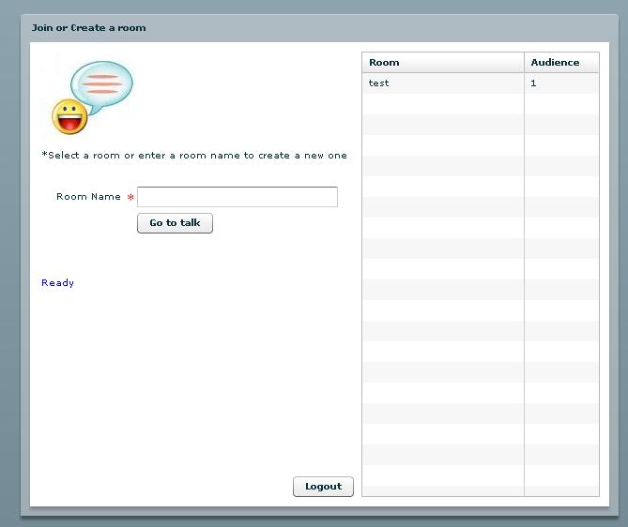Sort by the Room column header
The image size is (628, 527).
coord(442,63)
